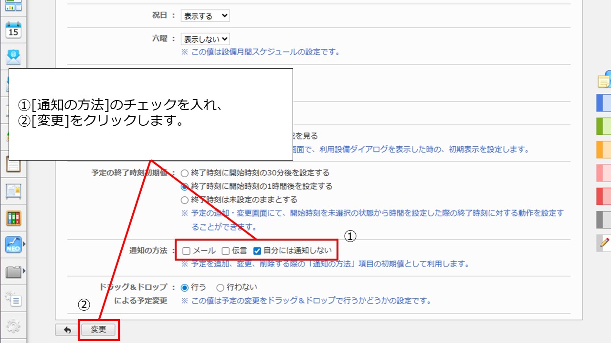Screen dimensions: 611x343
Task: Check the 伝言 notification checkbox
Action: [225, 251]
